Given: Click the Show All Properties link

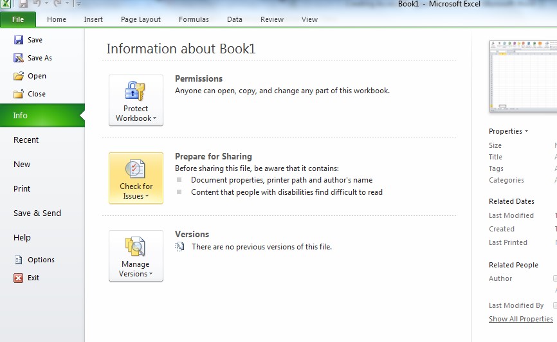Looking at the screenshot, I should click(x=521, y=319).
